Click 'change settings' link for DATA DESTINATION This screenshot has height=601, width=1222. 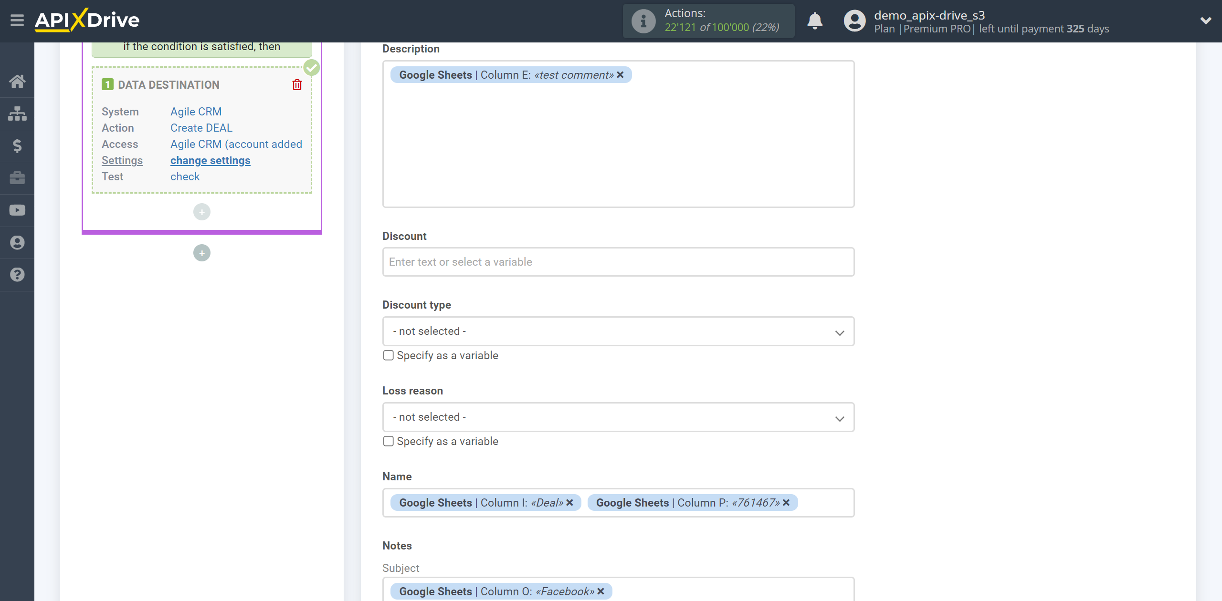pyautogui.click(x=211, y=160)
